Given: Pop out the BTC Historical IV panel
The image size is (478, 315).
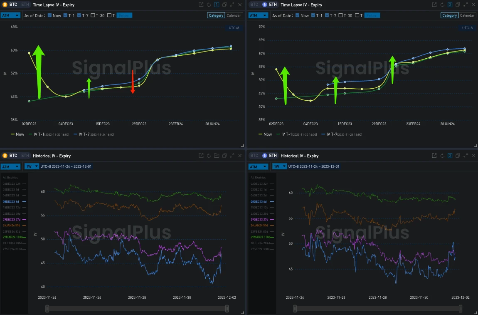Looking at the screenshot, I should click(x=201, y=156).
